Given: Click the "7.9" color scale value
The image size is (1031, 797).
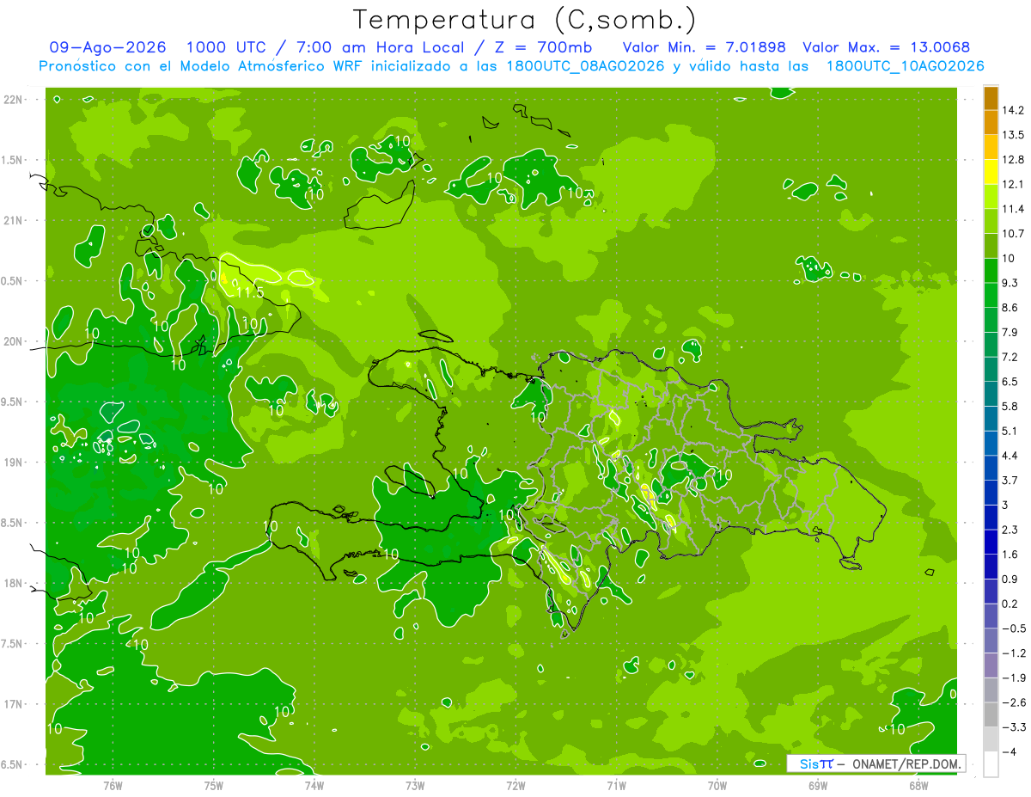Looking at the screenshot, I should 1010,332.
